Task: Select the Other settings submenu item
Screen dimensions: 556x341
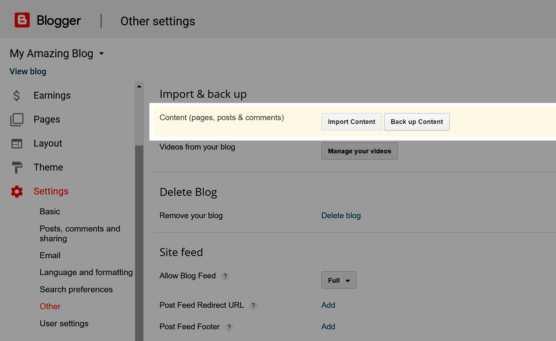Action: [x=50, y=306]
